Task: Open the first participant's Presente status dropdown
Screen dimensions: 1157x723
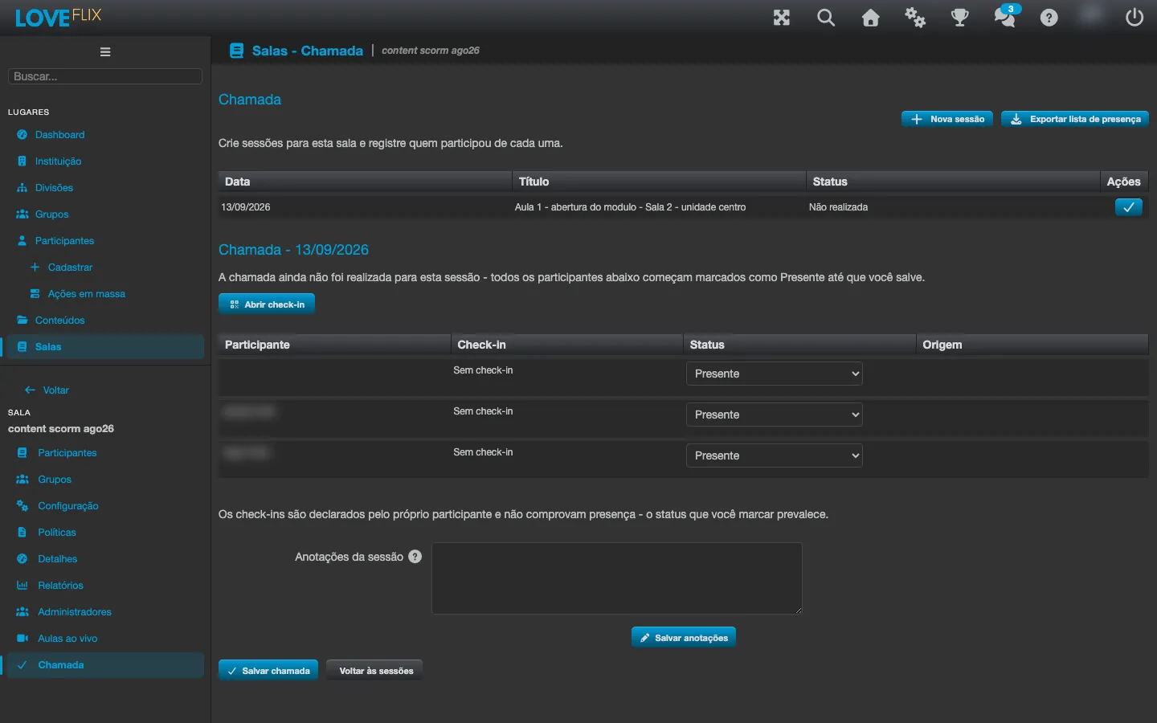Action: (775, 374)
